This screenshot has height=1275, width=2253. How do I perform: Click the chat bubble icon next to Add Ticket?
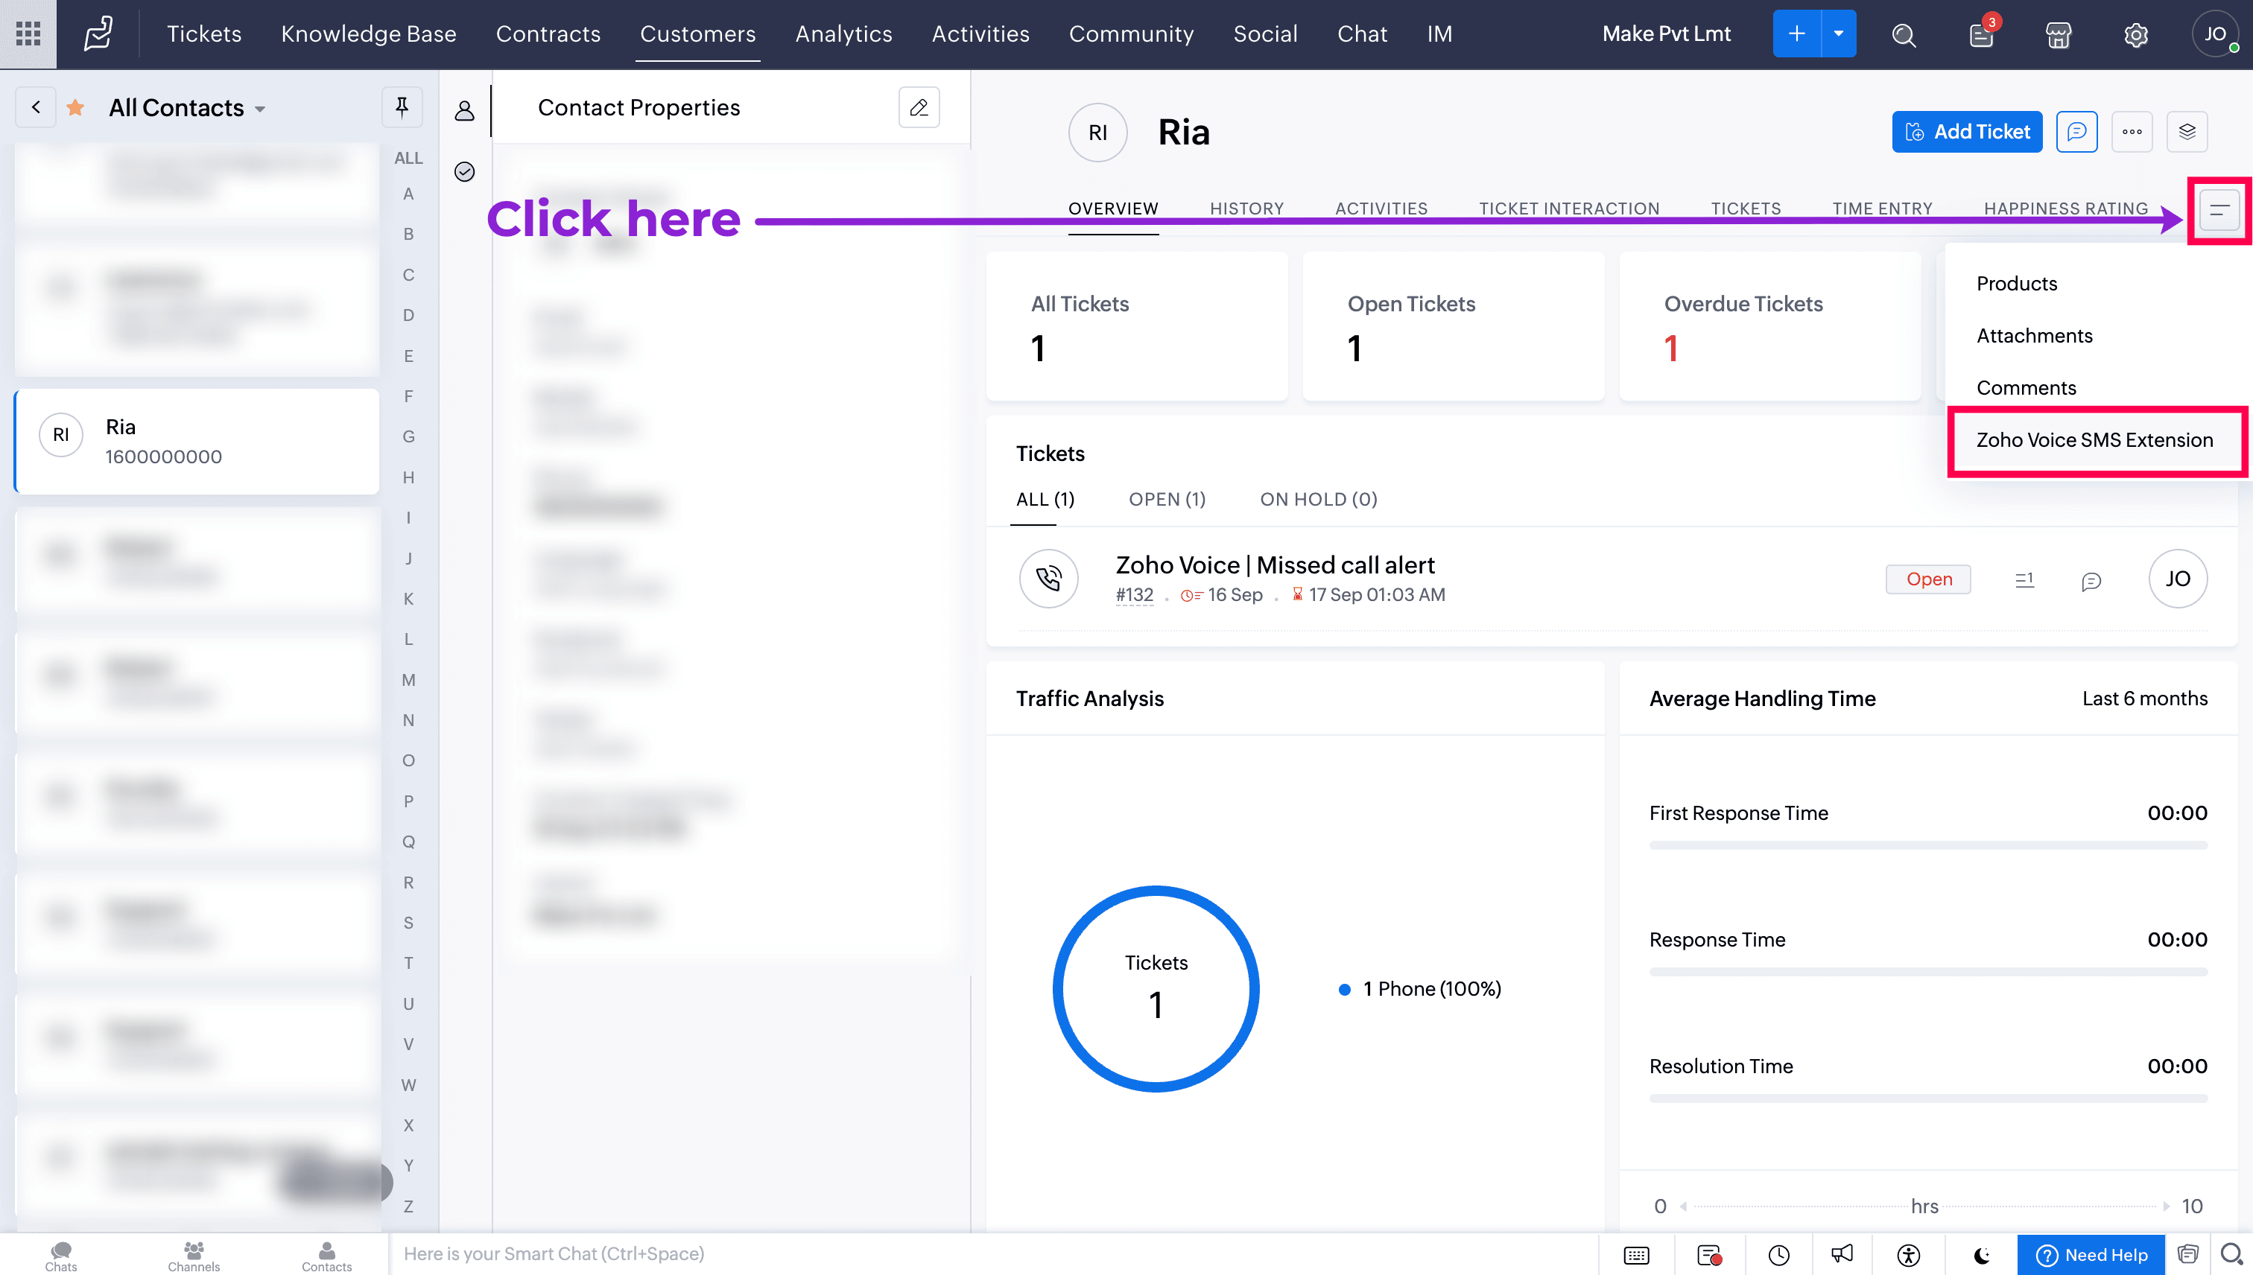coord(2076,131)
